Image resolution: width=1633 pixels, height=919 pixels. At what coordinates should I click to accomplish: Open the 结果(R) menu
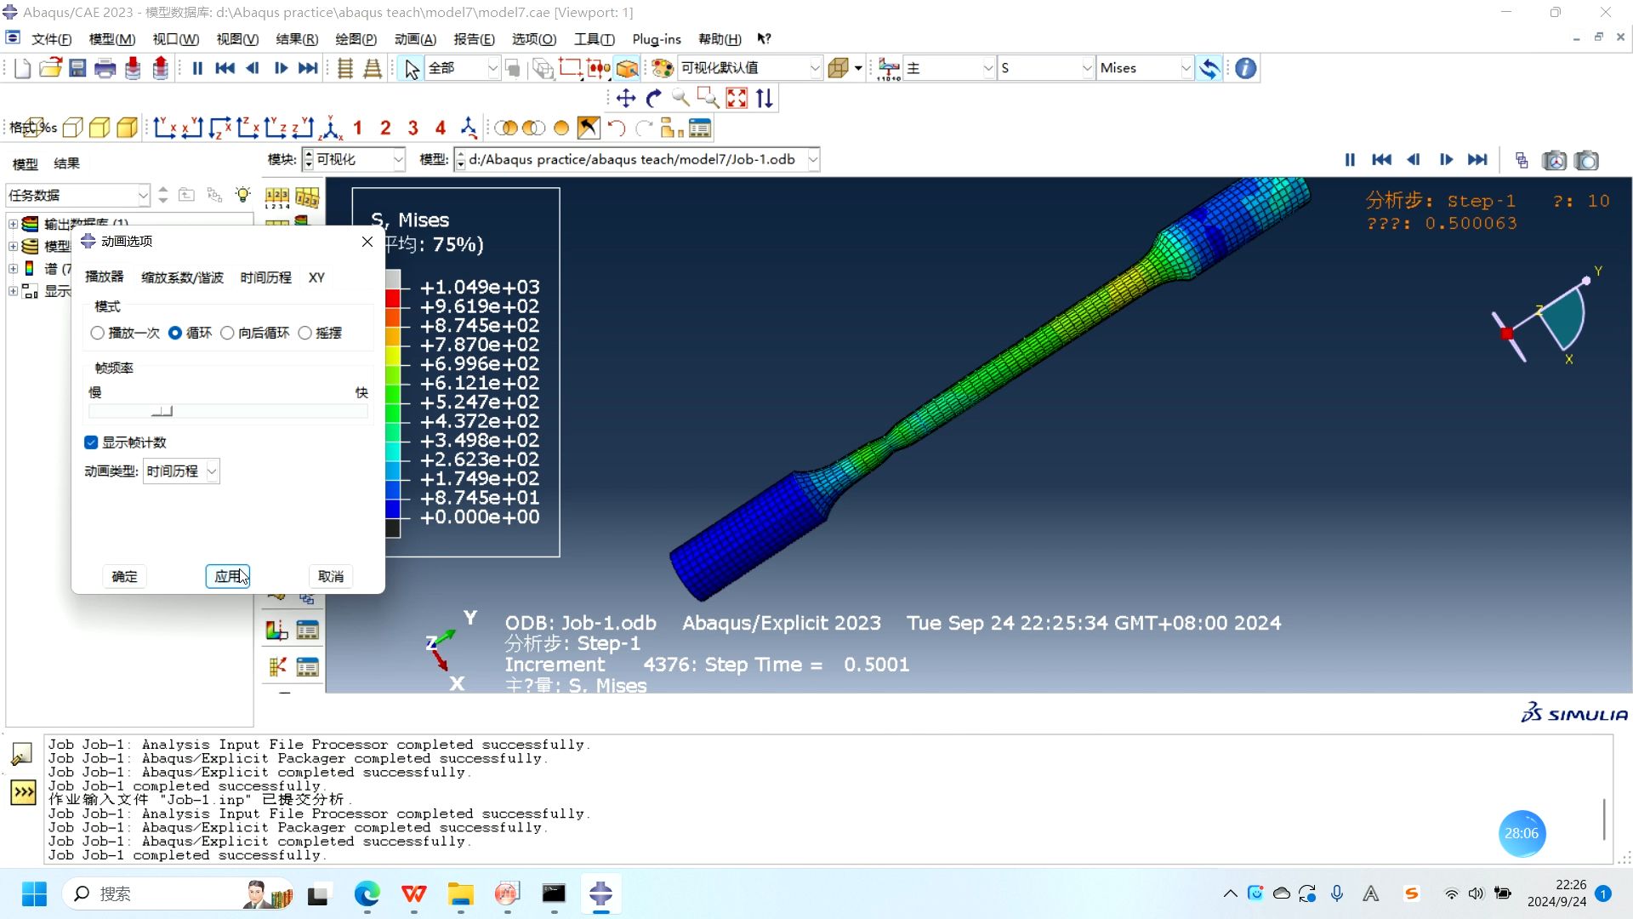point(297,39)
